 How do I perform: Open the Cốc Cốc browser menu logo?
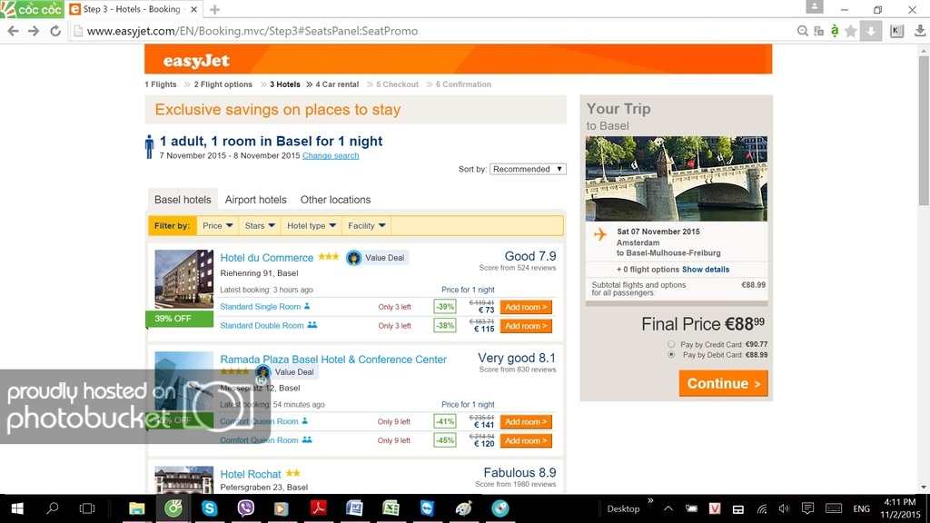(32, 9)
